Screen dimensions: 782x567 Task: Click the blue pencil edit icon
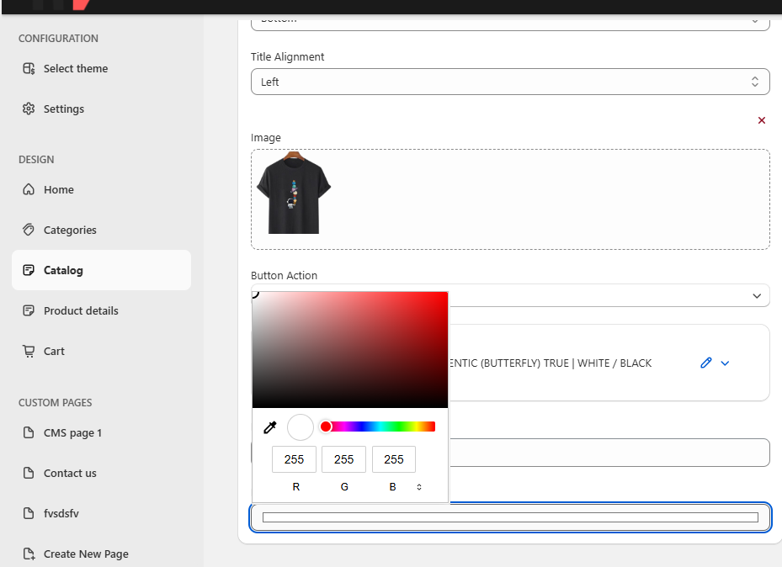(x=705, y=363)
